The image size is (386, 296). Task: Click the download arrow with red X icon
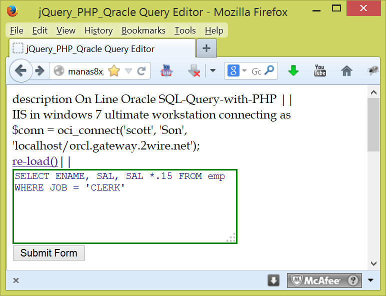point(193,71)
